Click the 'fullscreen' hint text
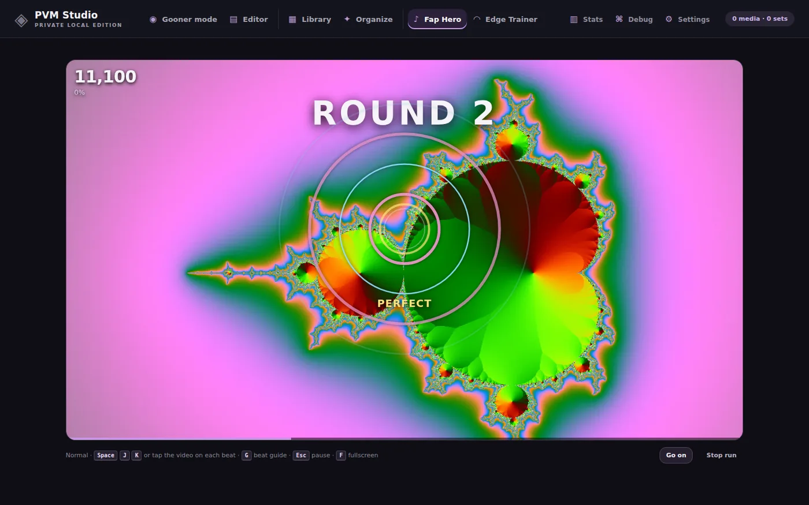 pos(363,455)
